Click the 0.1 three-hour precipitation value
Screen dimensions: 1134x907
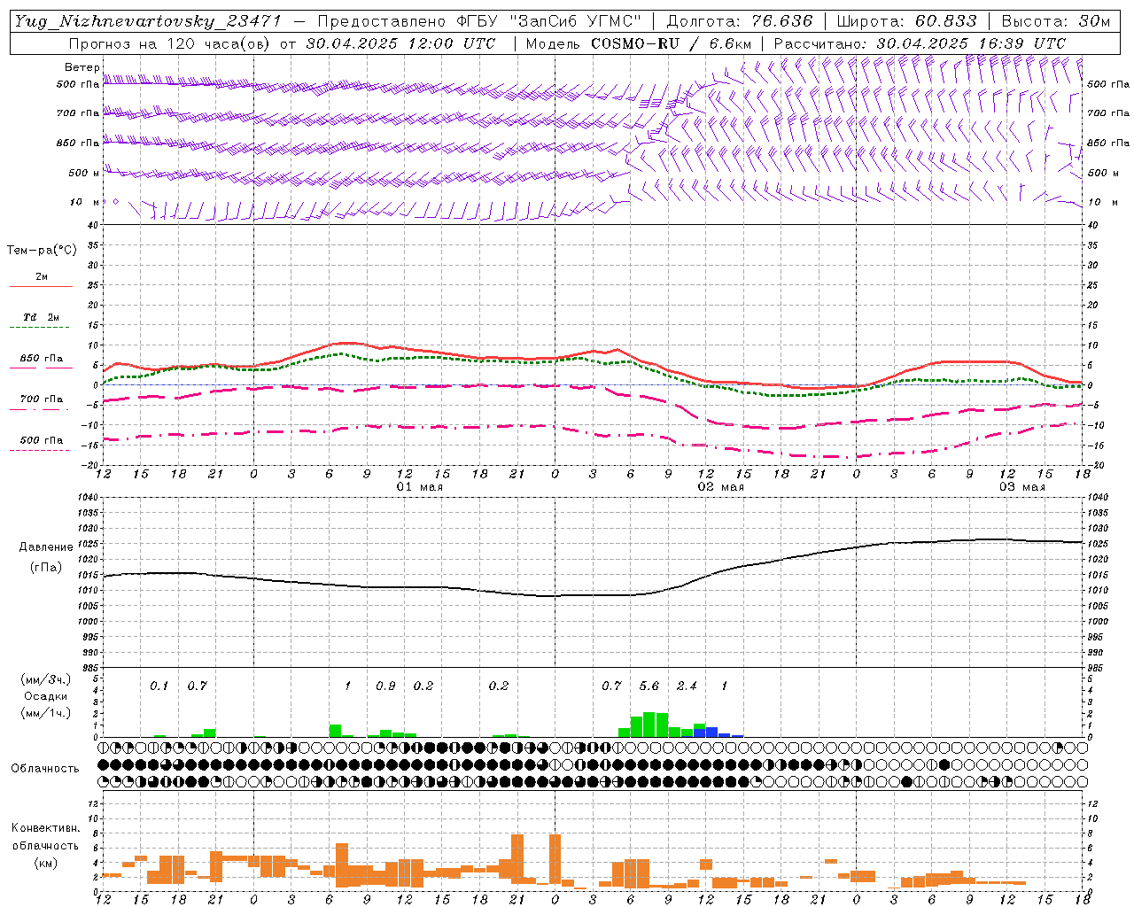(159, 686)
